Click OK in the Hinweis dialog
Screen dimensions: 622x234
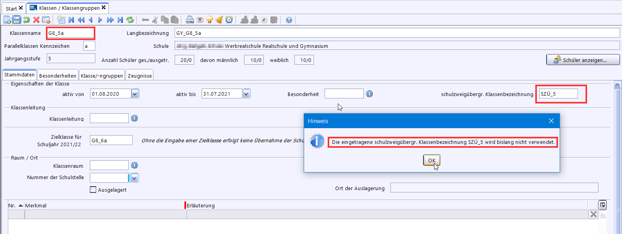pos(432,160)
